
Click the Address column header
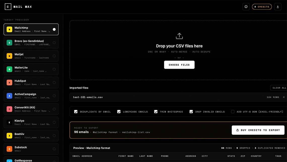coord(191,156)
